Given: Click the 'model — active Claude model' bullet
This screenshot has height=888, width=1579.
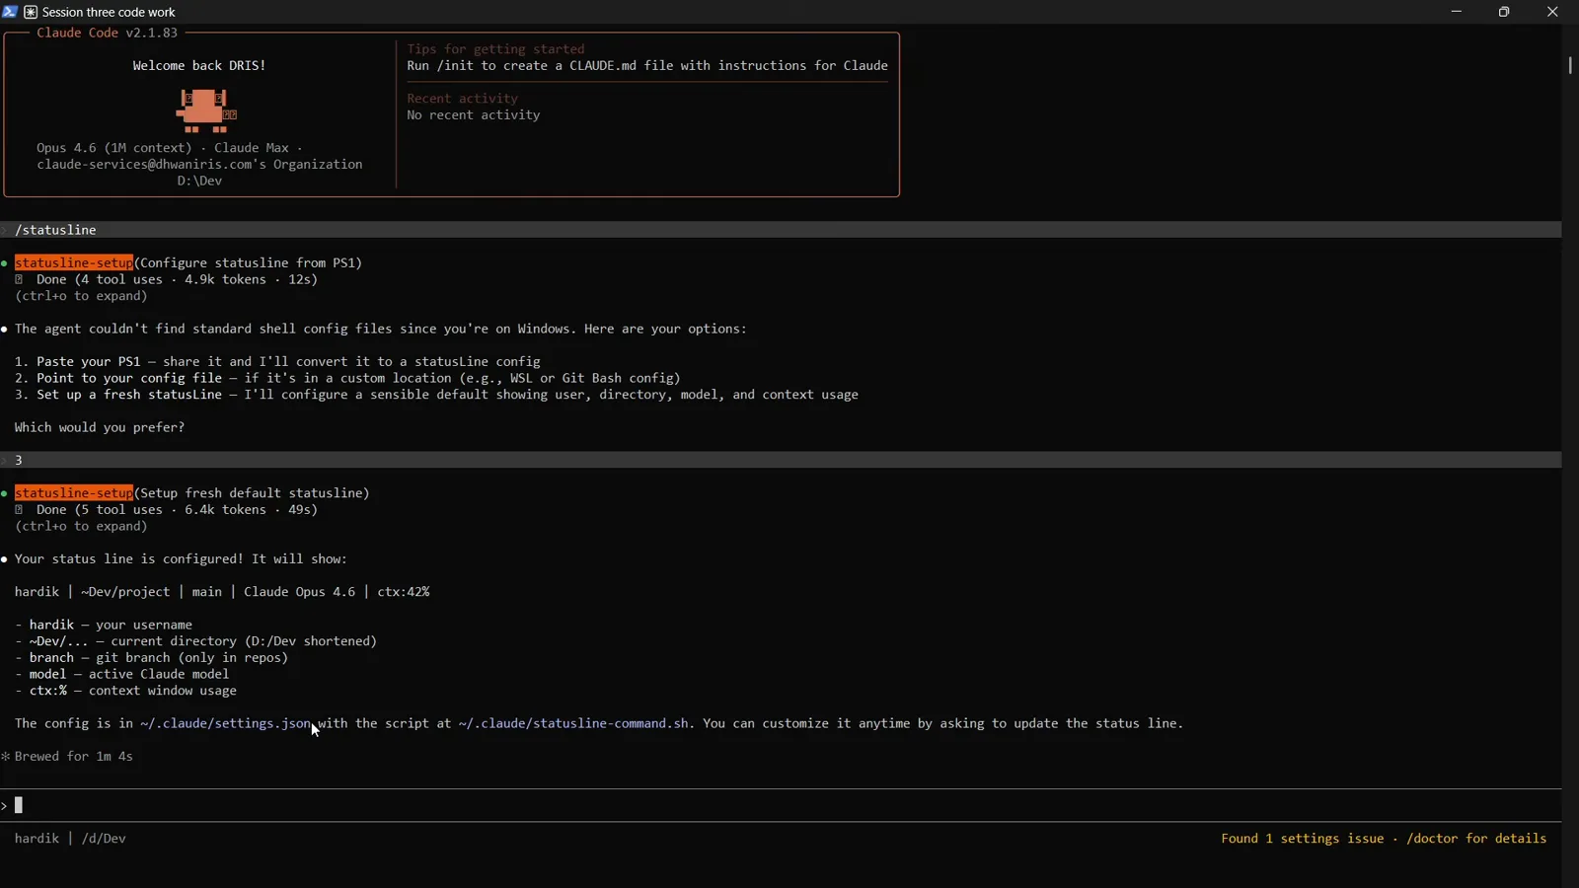Looking at the screenshot, I should pyautogui.click(x=122, y=674).
